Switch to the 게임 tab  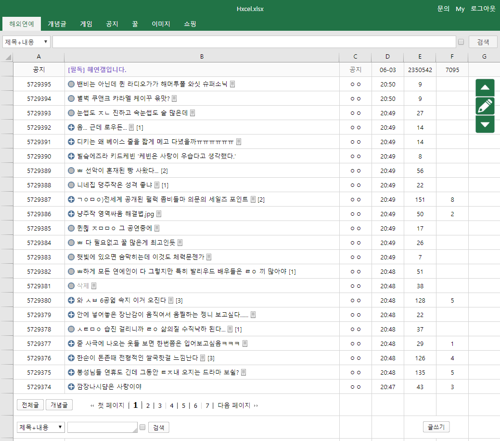pos(86,24)
